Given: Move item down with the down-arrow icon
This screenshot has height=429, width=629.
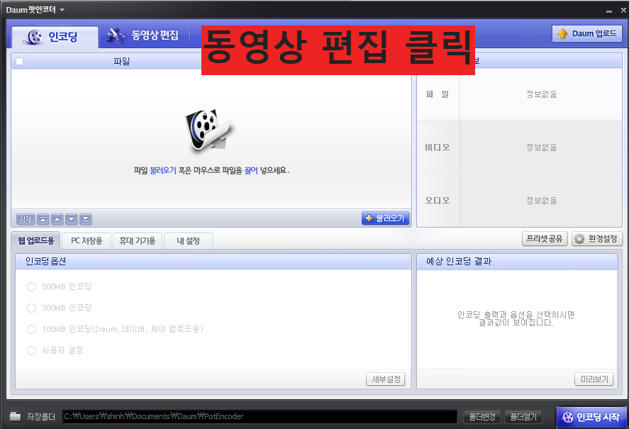Looking at the screenshot, I should pos(72,219).
